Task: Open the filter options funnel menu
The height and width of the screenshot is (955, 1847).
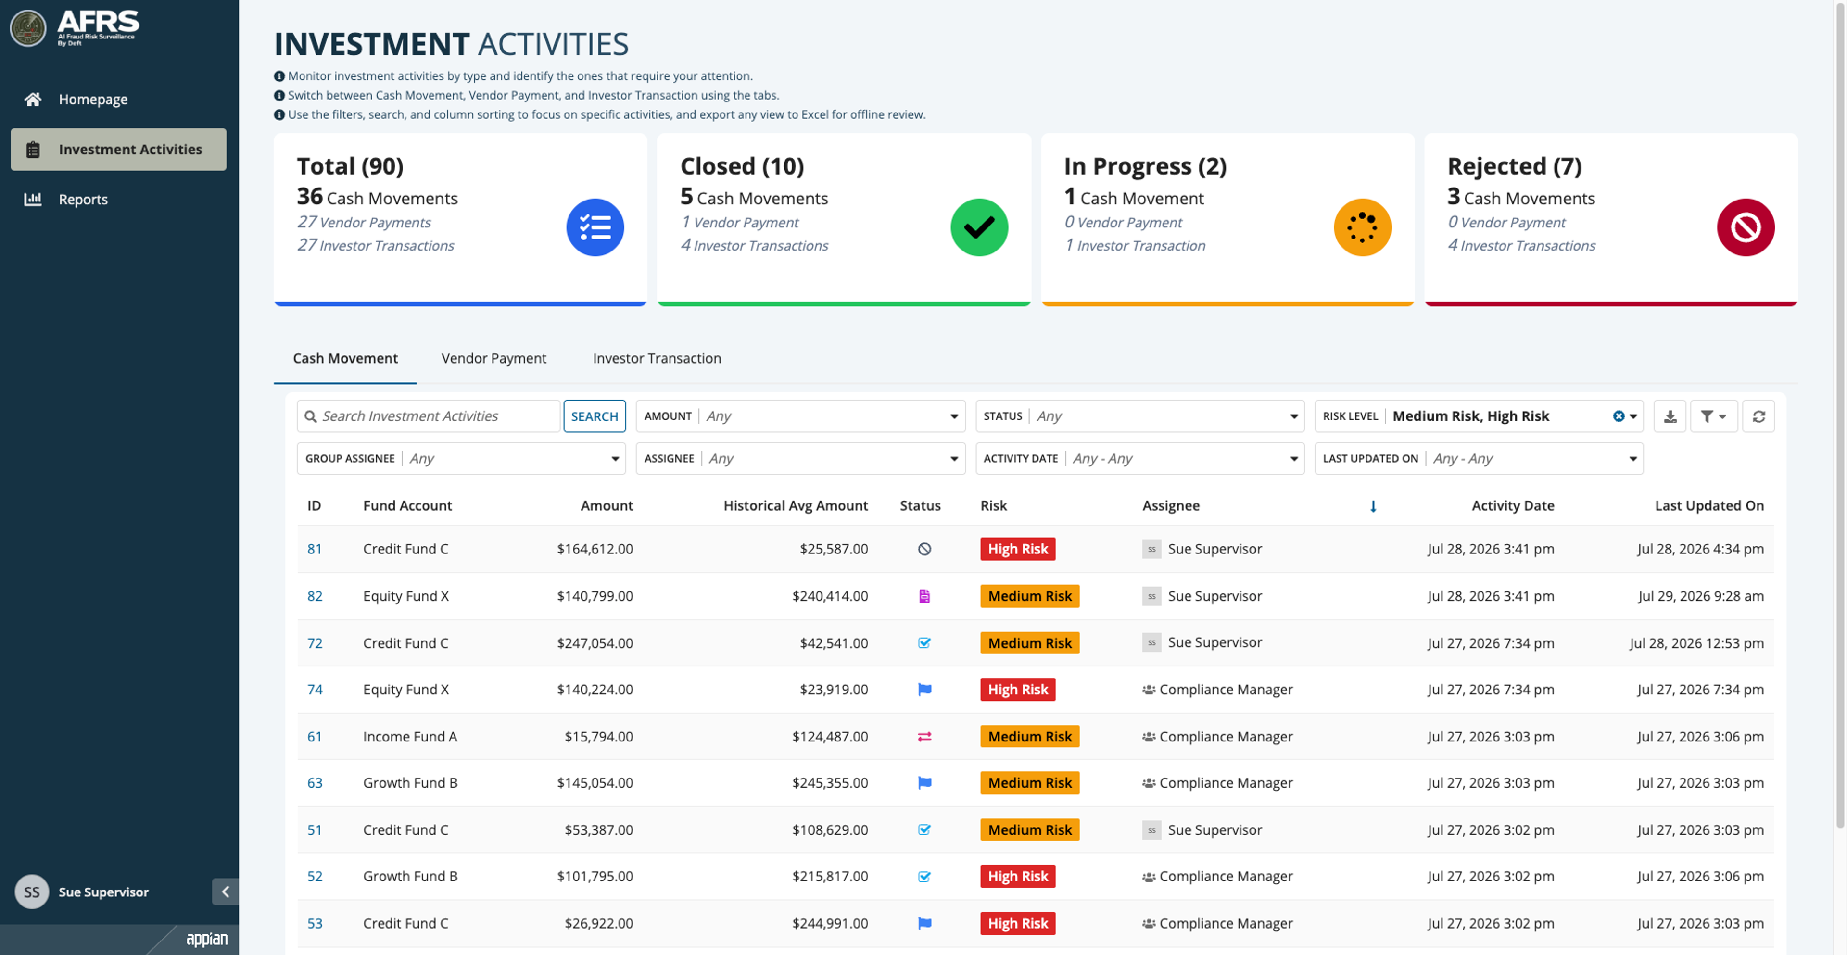Action: [x=1714, y=416]
